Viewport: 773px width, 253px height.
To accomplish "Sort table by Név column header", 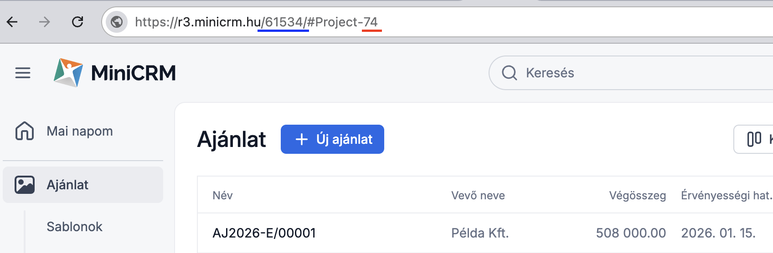I will (222, 195).
